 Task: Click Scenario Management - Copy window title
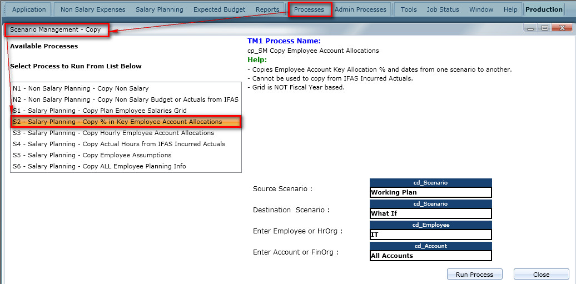coord(56,30)
